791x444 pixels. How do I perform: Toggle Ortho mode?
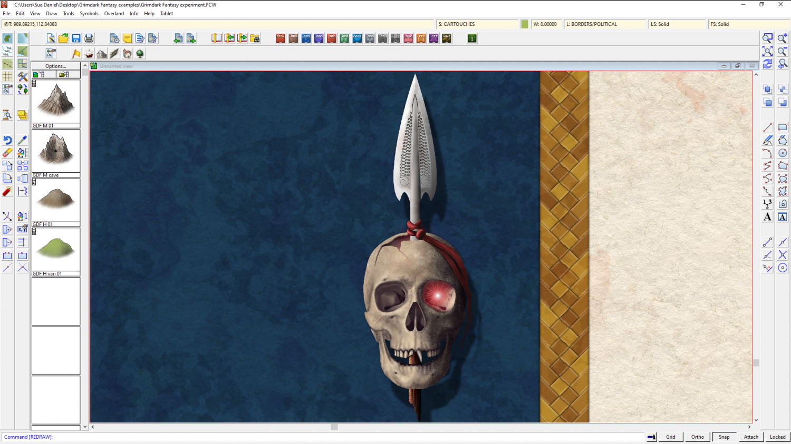698,437
